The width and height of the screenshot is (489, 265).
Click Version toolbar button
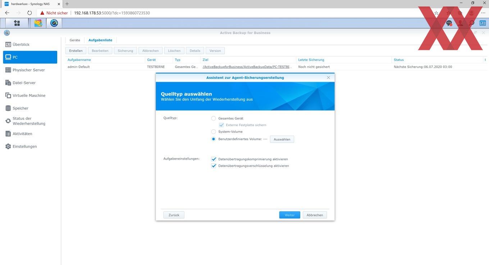pos(215,51)
